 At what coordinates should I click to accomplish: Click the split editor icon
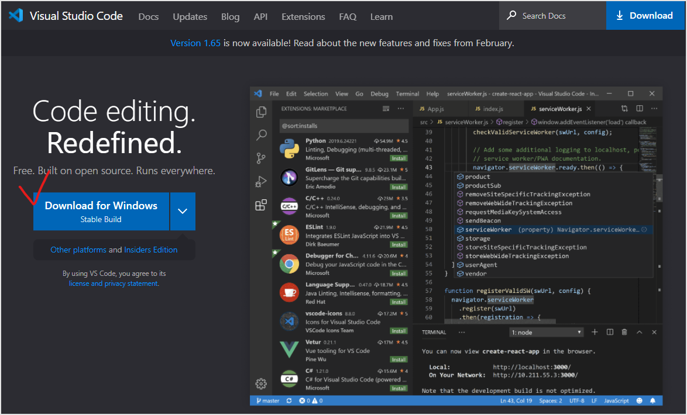(x=640, y=109)
